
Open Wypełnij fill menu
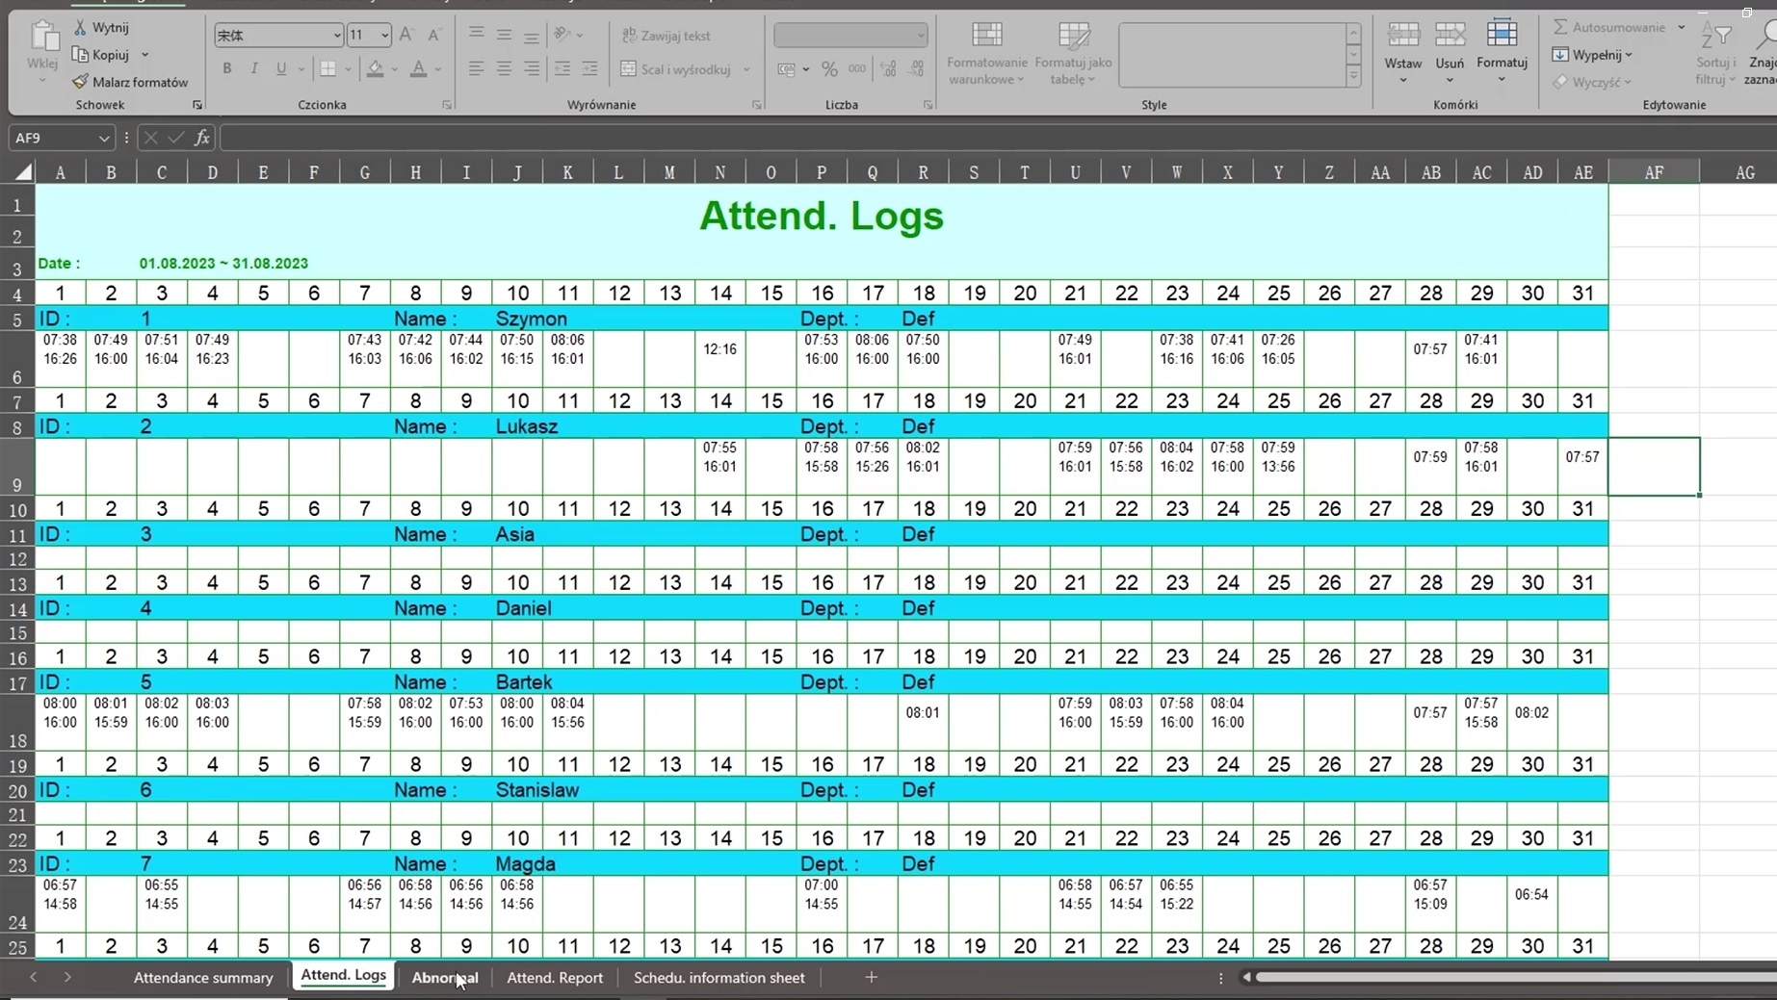tap(1592, 55)
